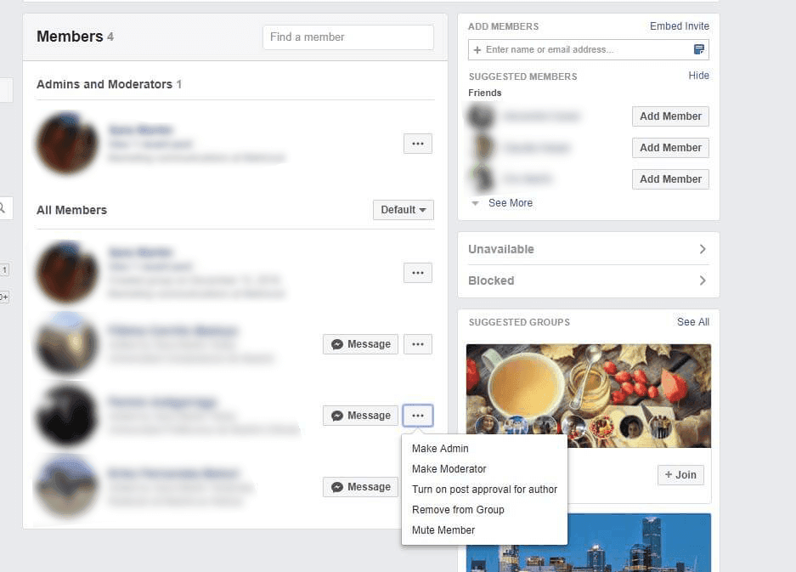The image size is (796, 572).
Task: Click highlighted ellipsis icon beside third member
Action: point(417,415)
